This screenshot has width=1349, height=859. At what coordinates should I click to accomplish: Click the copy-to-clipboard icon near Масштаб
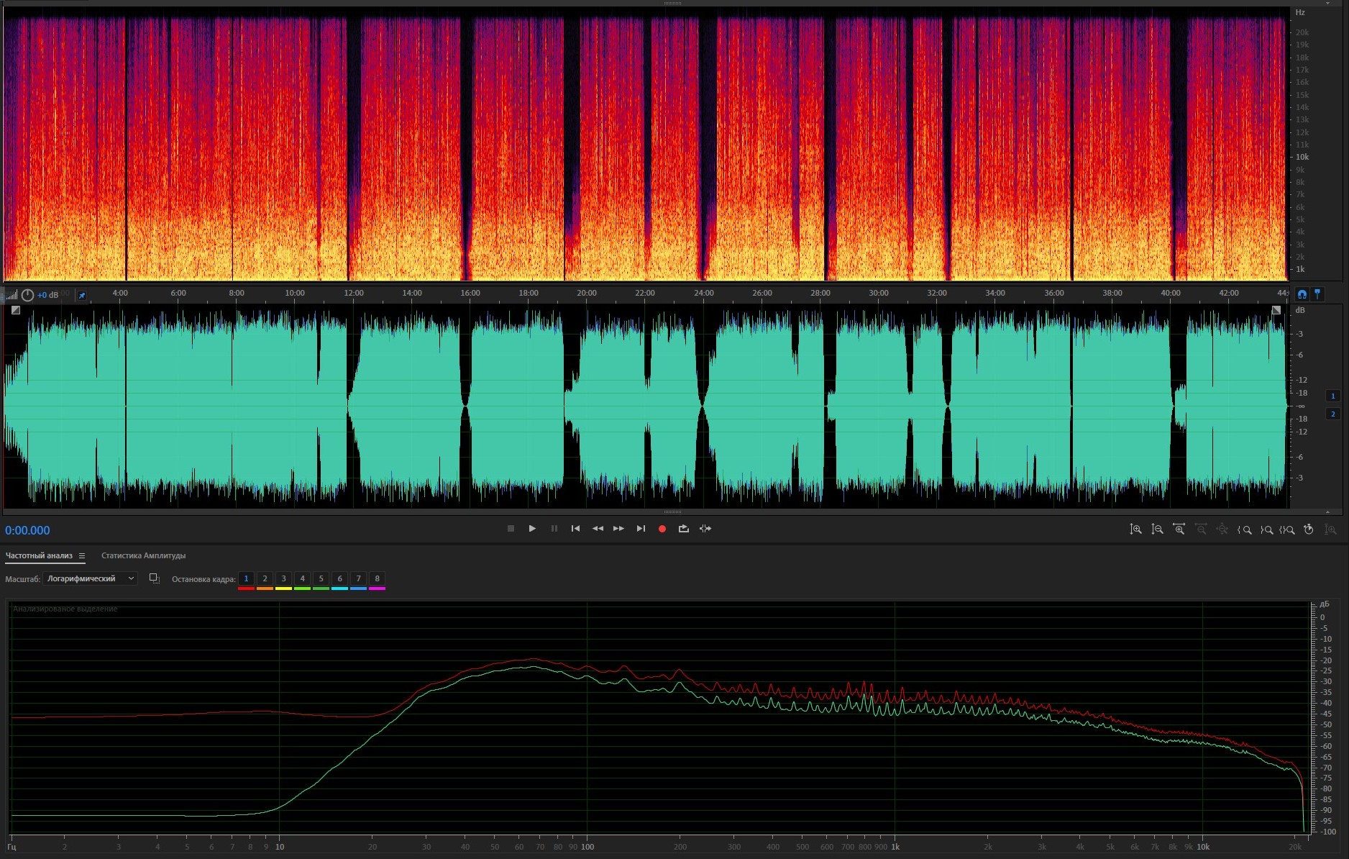154,578
